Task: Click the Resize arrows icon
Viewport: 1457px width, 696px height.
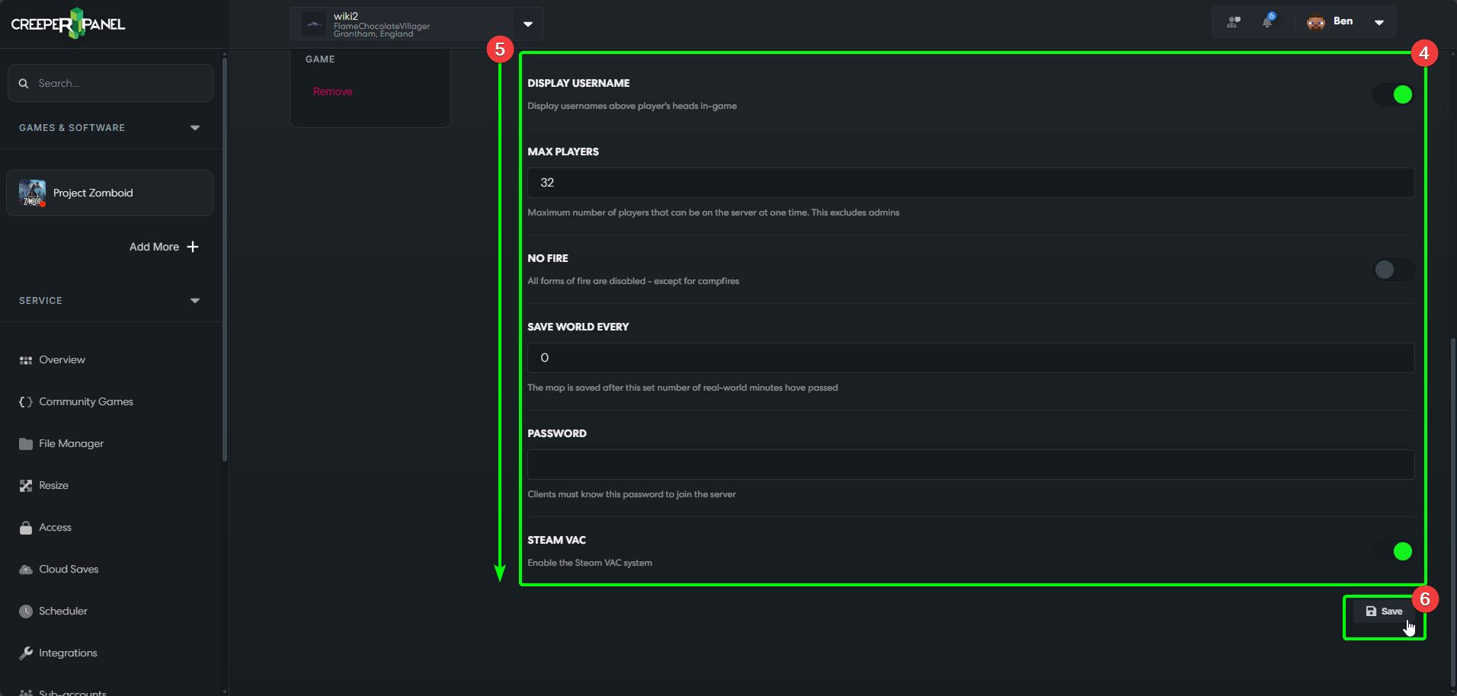Action: tap(25, 485)
